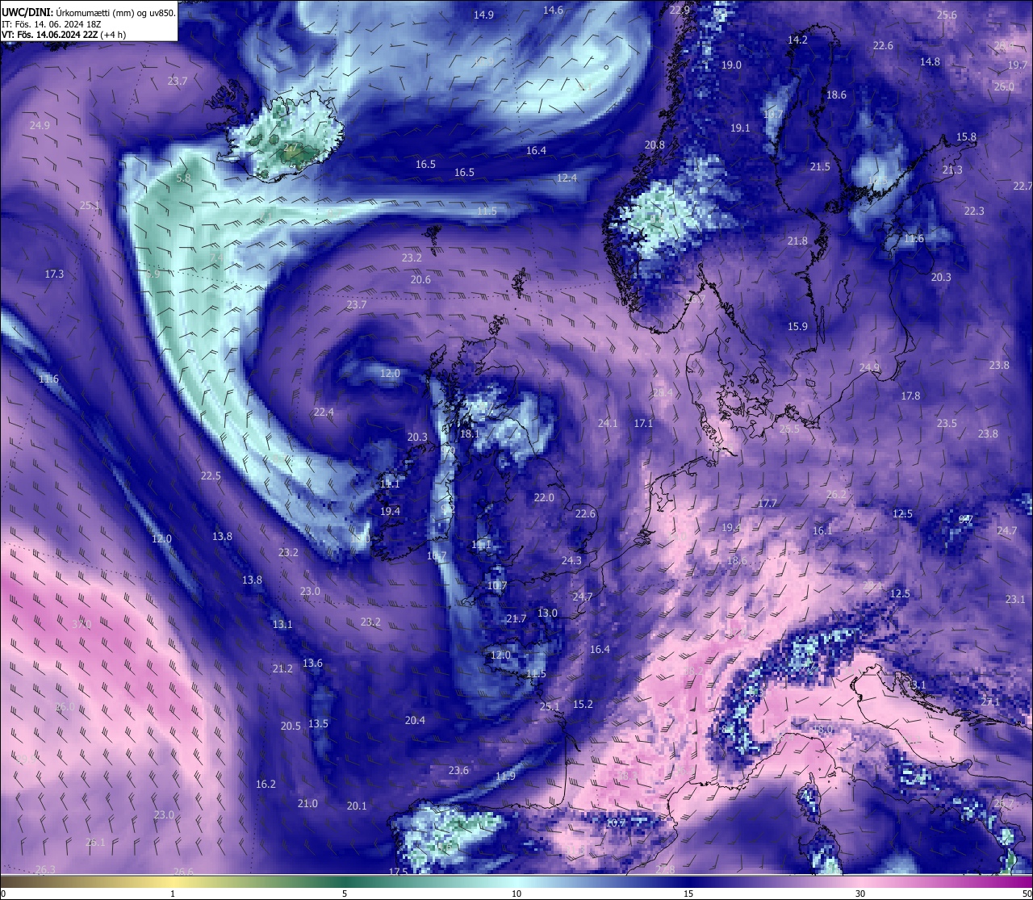
Task: Click the map value 22.3
Action: 974,211
